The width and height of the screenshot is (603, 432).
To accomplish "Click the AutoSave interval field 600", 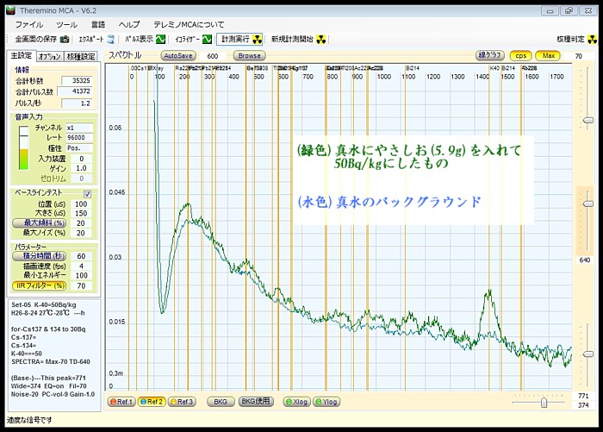I will 213,56.
